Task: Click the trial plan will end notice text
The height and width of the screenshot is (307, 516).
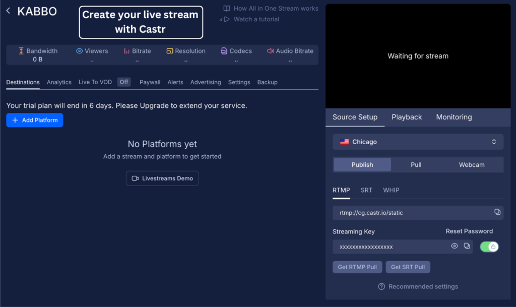Action: (x=126, y=106)
